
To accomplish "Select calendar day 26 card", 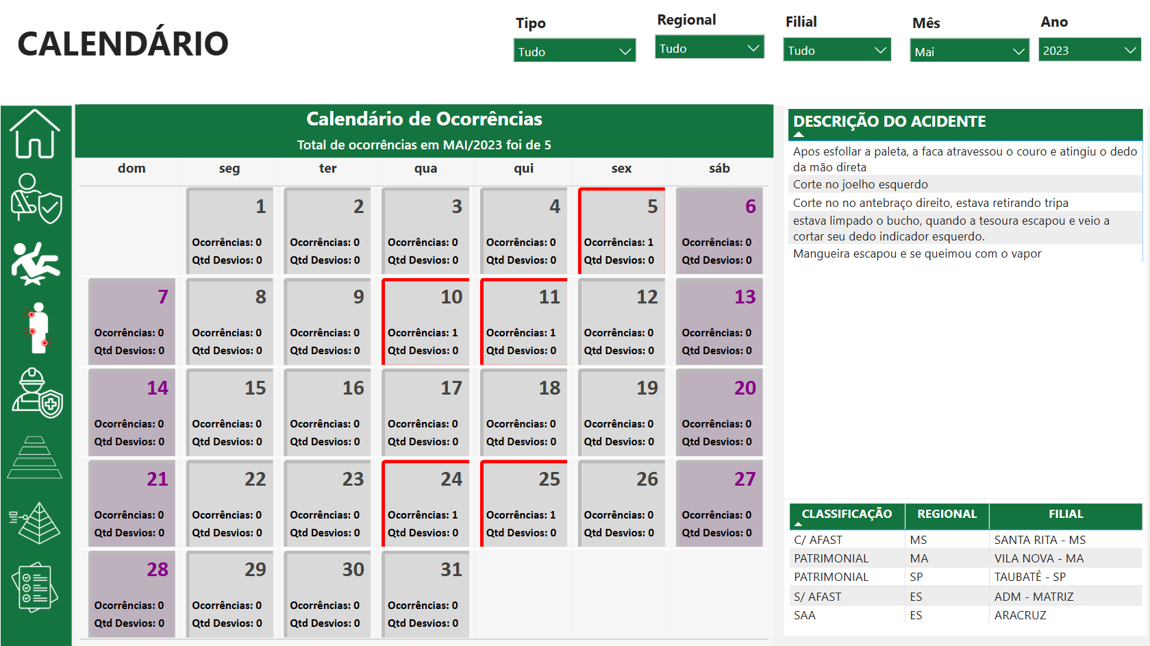I will pos(621,504).
